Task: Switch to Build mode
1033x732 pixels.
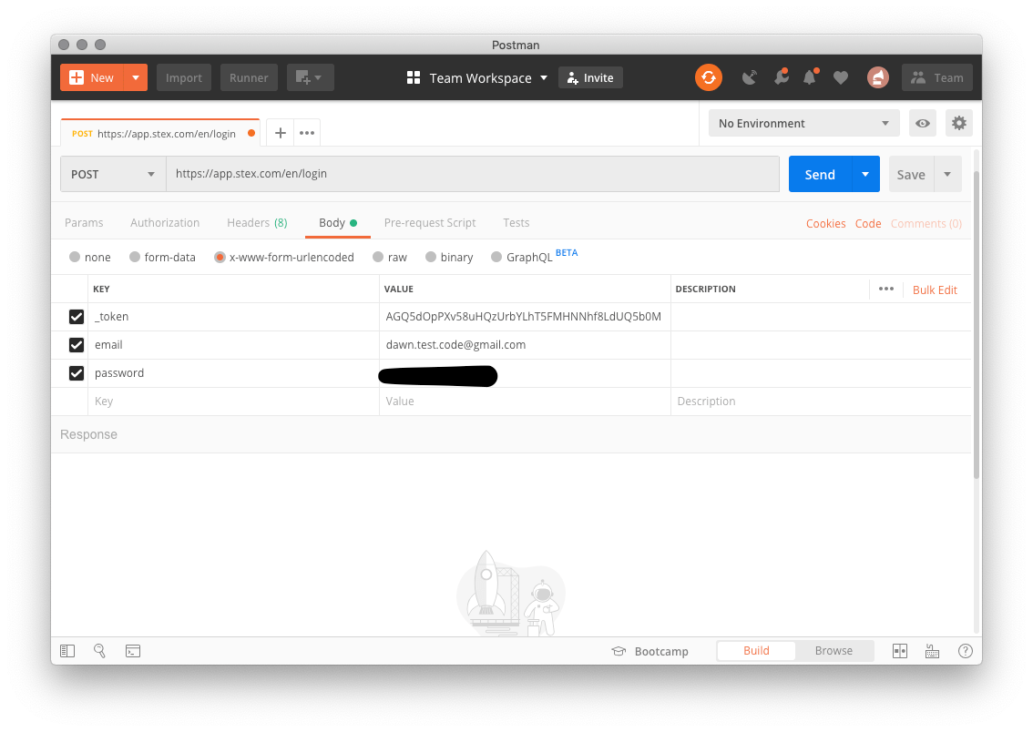Action: tap(756, 650)
